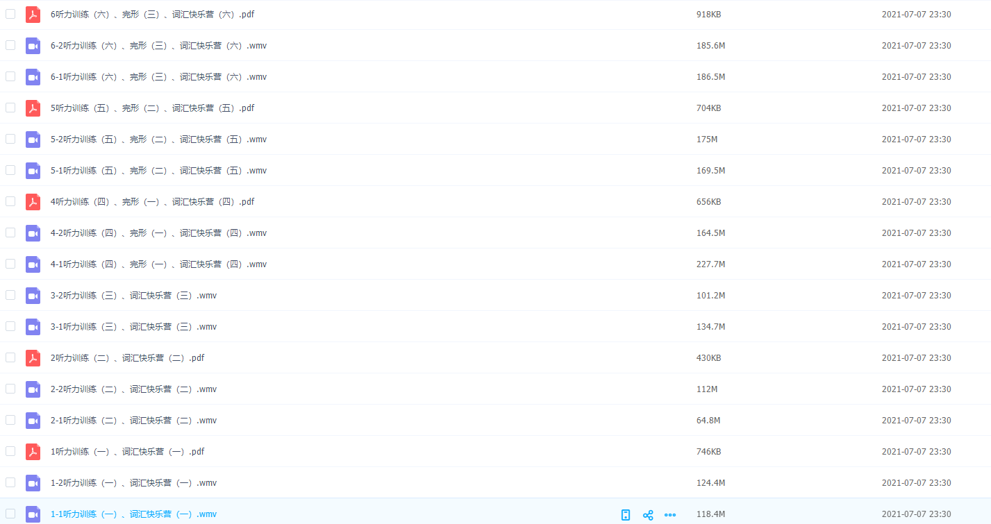Open file name 2-2听力训练（二）.wmv
The image size is (991, 524).
(x=133, y=389)
